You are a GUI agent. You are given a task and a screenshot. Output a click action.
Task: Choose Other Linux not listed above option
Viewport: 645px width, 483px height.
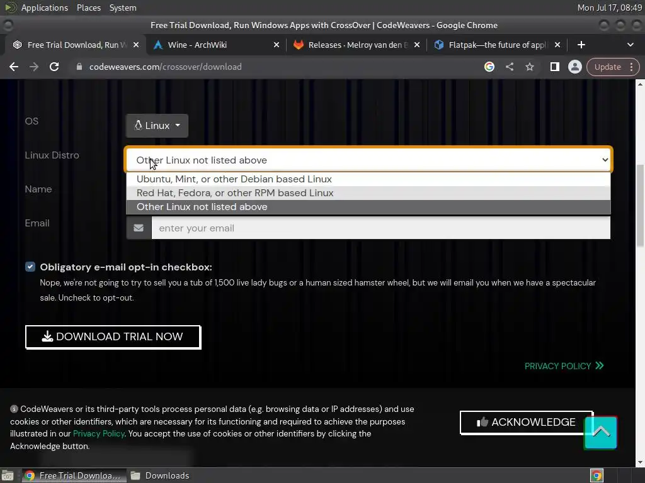368,207
